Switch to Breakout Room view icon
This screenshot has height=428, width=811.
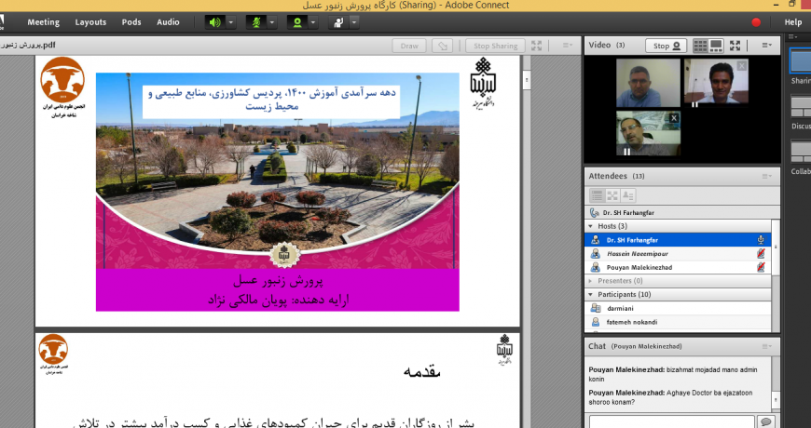(612, 195)
